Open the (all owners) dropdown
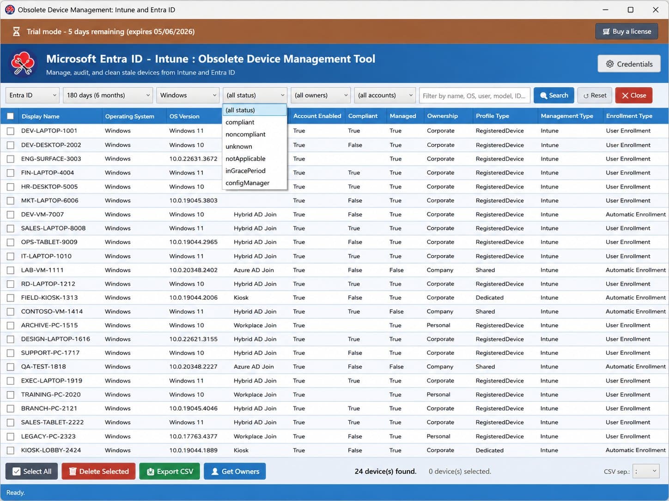669x501 pixels. coord(321,95)
